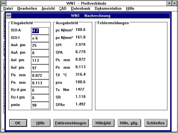Open the Ansicht menu
This screenshot has height=133, width=178.
pyautogui.click(x=48, y=9)
